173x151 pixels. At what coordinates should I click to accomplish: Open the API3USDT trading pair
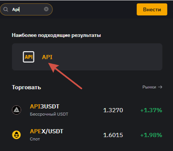[44, 107]
